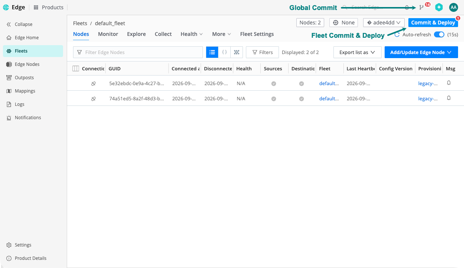The width and height of the screenshot is (464, 268).
Task: Go to Edge Nodes page
Action: coord(23,64)
